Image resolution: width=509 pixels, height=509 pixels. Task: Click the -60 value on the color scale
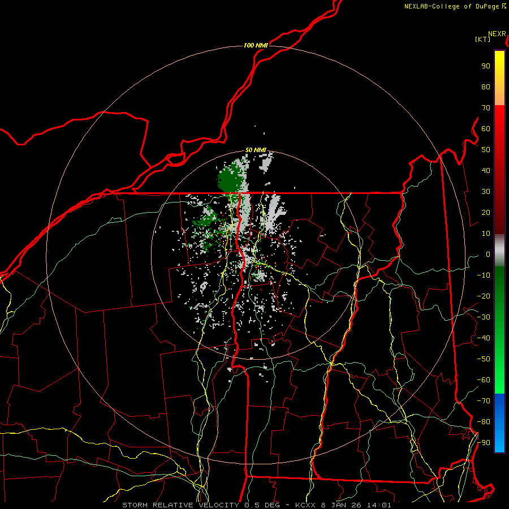(484, 380)
